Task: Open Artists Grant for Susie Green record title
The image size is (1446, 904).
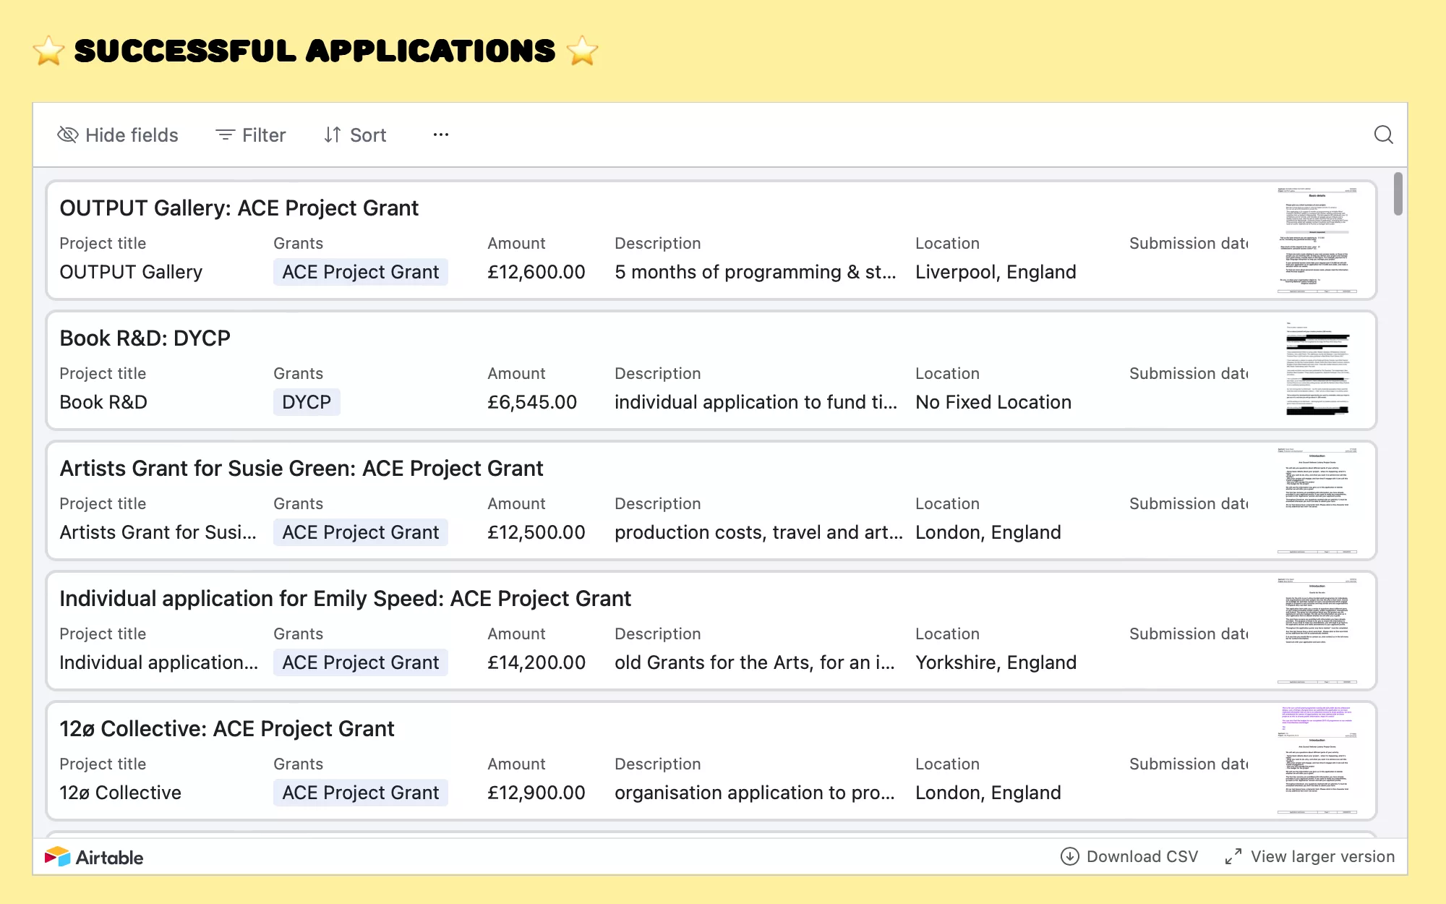Action: [x=301, y=469]
